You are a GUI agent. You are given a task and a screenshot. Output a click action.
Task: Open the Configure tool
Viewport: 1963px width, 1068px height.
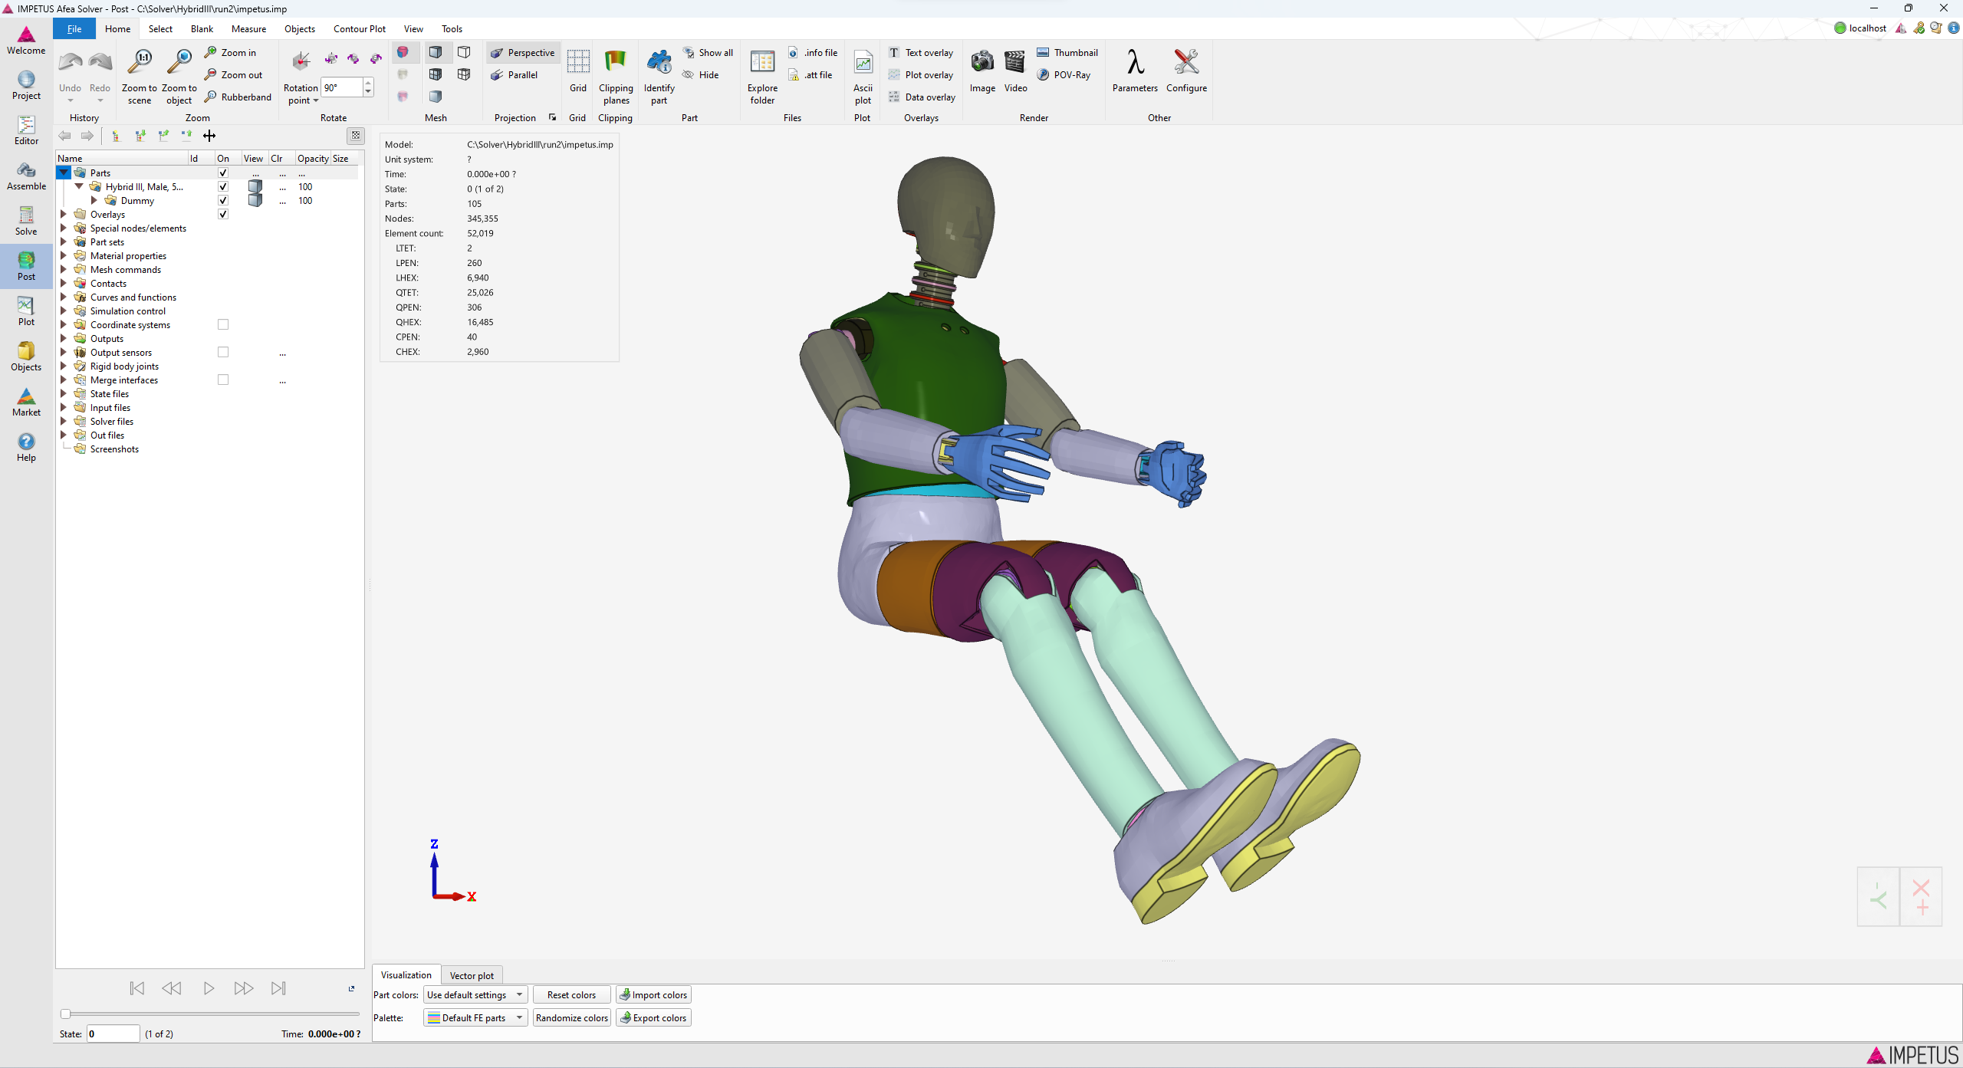pyautogui.click(x=1186, y=71)
